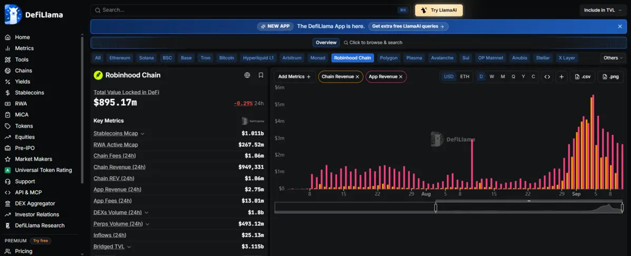Screen dimensions: 631x256
Task: Open Equities in sidebar
Action: point(25,137)
